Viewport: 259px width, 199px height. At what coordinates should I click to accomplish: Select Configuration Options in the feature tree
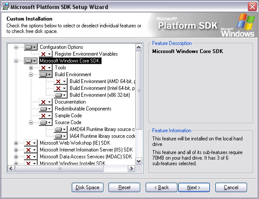pos(62,47)
